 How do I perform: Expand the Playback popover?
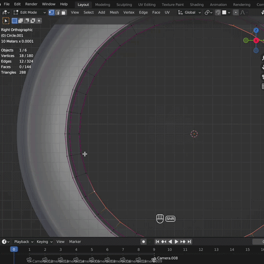coord(23,242)
